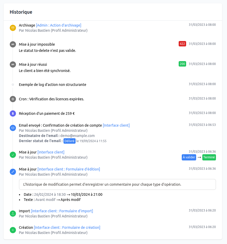Click the API icon beside Mise à jour impossible
227x244 pixels.
[13, 44]
